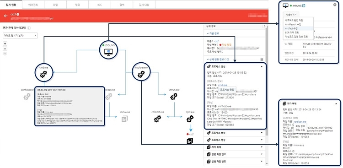Select the cmd.exe process gear node
Image resolution: width=343 pixels, height=168 pixels.
point(44,72)
